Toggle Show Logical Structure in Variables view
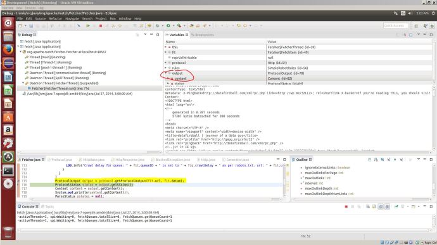437x245 pixels. pos(405,35)
